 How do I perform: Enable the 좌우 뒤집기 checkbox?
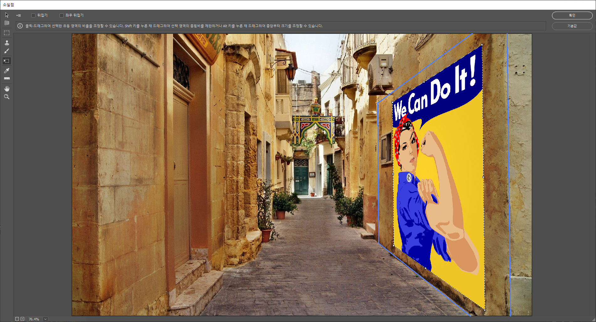click(61, 15)
